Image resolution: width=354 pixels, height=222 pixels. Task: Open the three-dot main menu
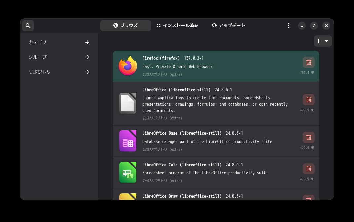(289, 26)
